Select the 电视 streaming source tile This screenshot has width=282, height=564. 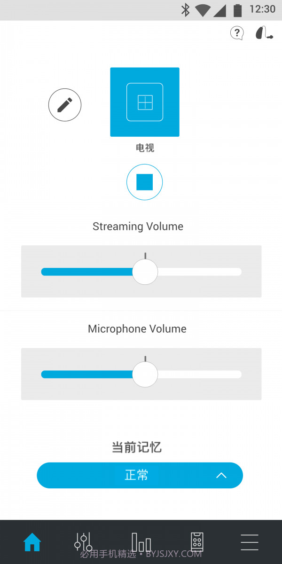pos(144,102)
